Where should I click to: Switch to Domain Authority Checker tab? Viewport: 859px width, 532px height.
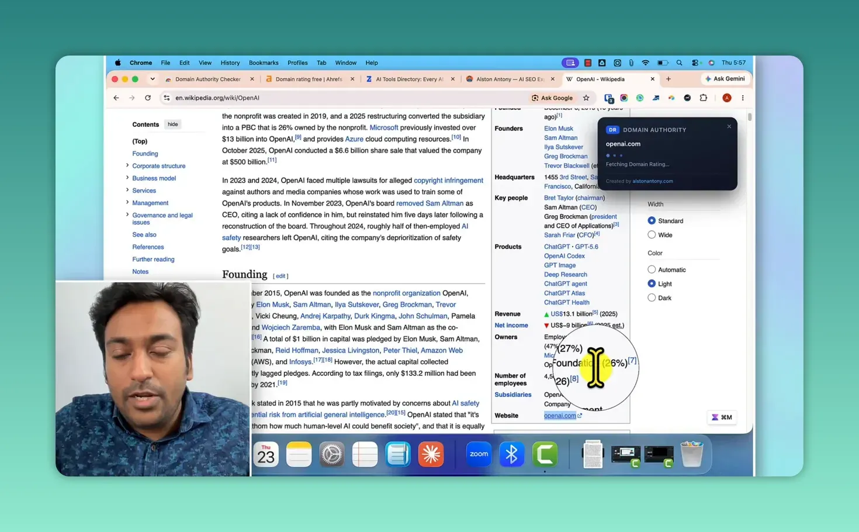pos(208,79)
